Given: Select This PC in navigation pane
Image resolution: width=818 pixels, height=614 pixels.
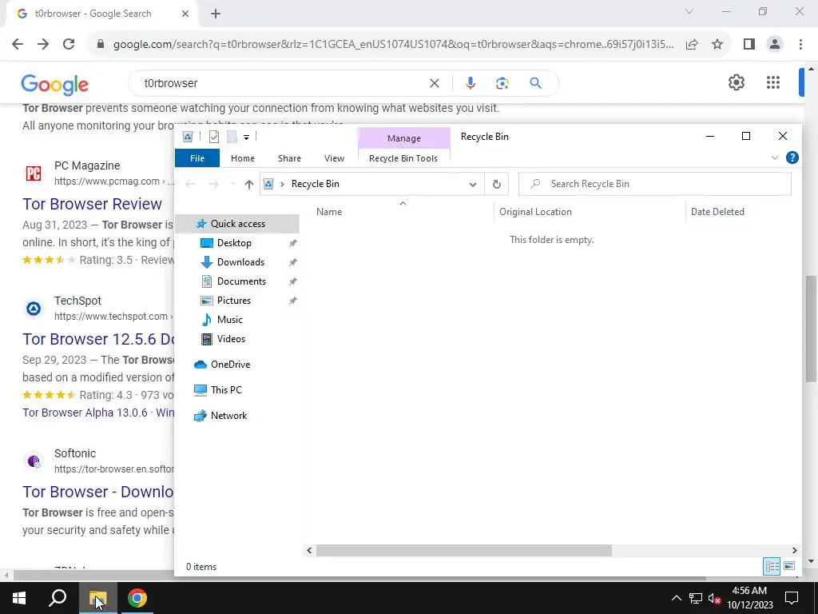Looking at the screenshot, I should (x=226, y=390).
